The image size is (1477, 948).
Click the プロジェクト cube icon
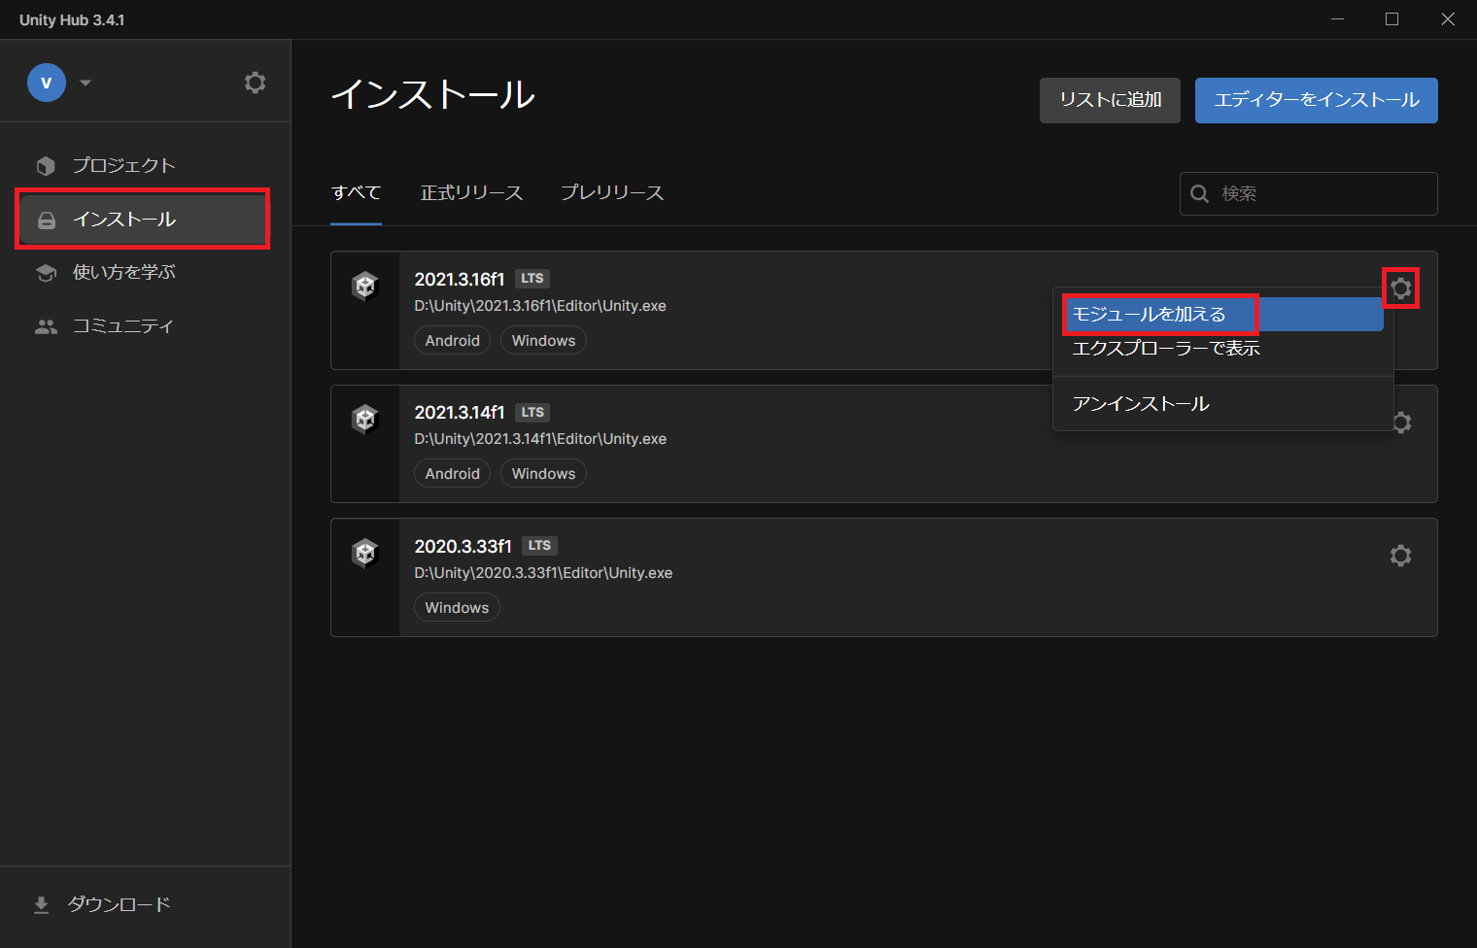click(46, 166)
